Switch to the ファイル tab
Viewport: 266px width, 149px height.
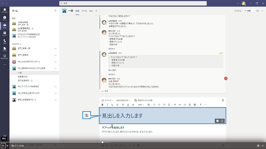click(x=84, y=11)
